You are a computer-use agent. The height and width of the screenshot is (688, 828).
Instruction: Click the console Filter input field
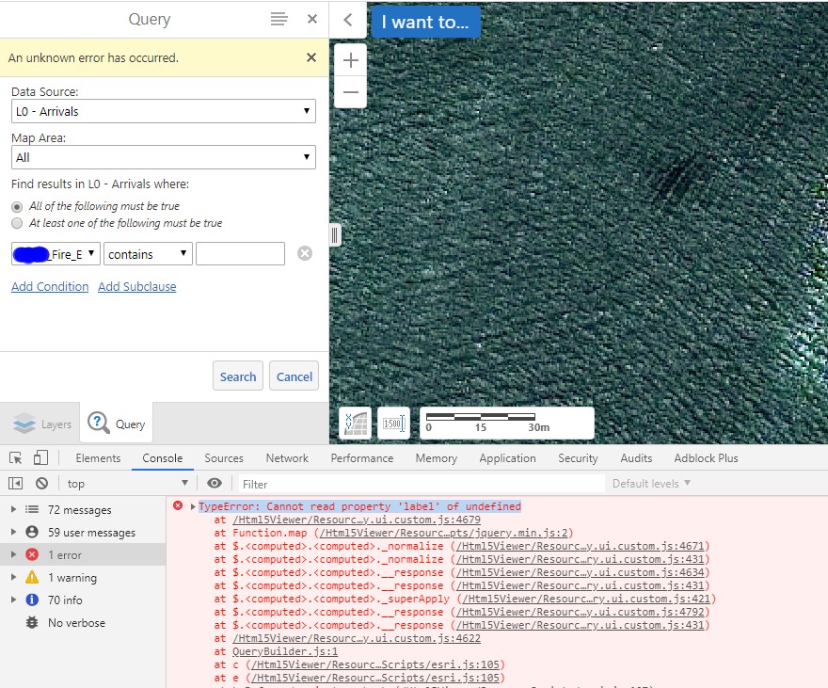point(420,484)
